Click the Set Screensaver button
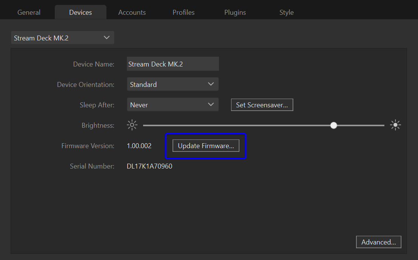This screenshot has height=260, width=418. 262,105
